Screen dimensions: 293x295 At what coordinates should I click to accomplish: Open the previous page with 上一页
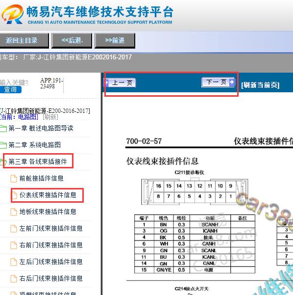click(120, 82)
